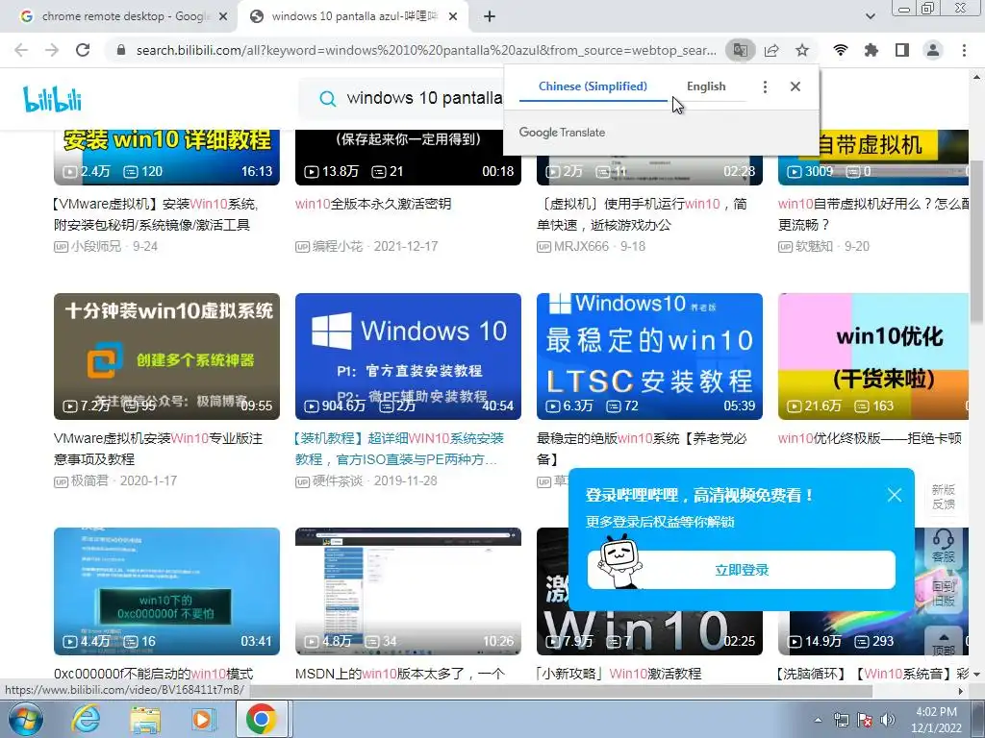
Task: Open the Windows 10 官方直装安装教程 thumbnail
Action: pos(408,357)
